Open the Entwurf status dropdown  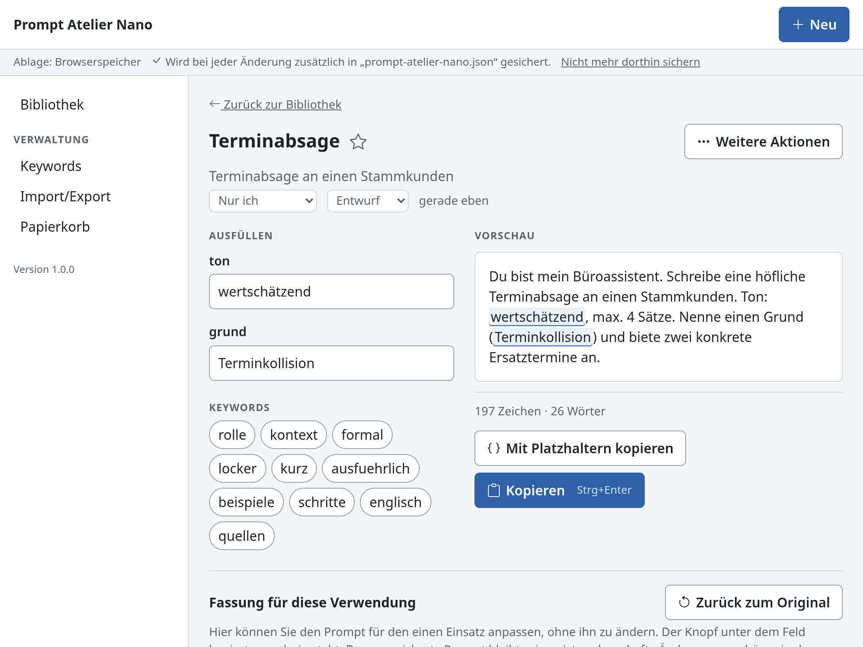click(368, 201)
